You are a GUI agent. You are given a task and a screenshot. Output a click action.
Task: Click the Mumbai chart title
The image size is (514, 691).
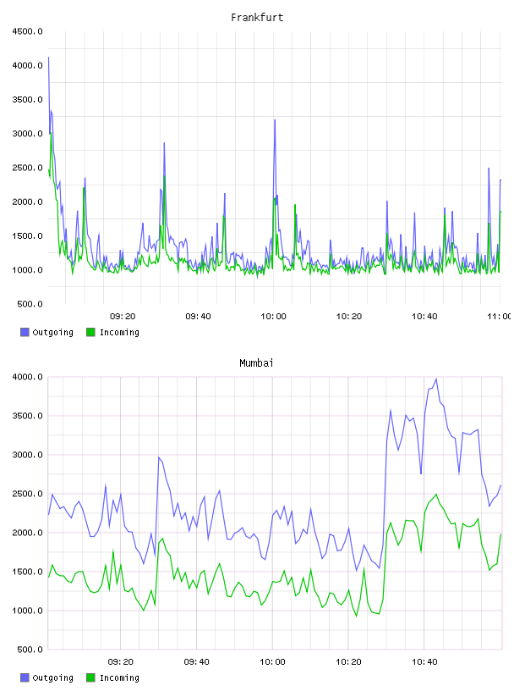[x=256, y=363]
